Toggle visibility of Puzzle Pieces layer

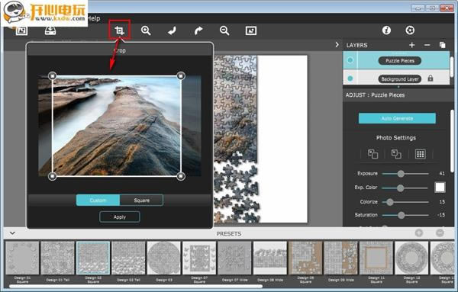pos(350,60)
